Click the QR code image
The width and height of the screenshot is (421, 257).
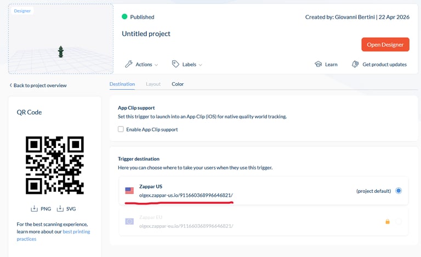[55, 165]
